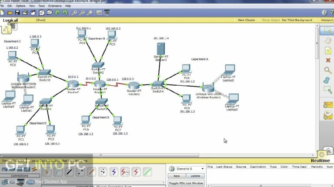Click the Viewport button
The width and height of the screenshot is (334, 187).
(x=327, y=20)
